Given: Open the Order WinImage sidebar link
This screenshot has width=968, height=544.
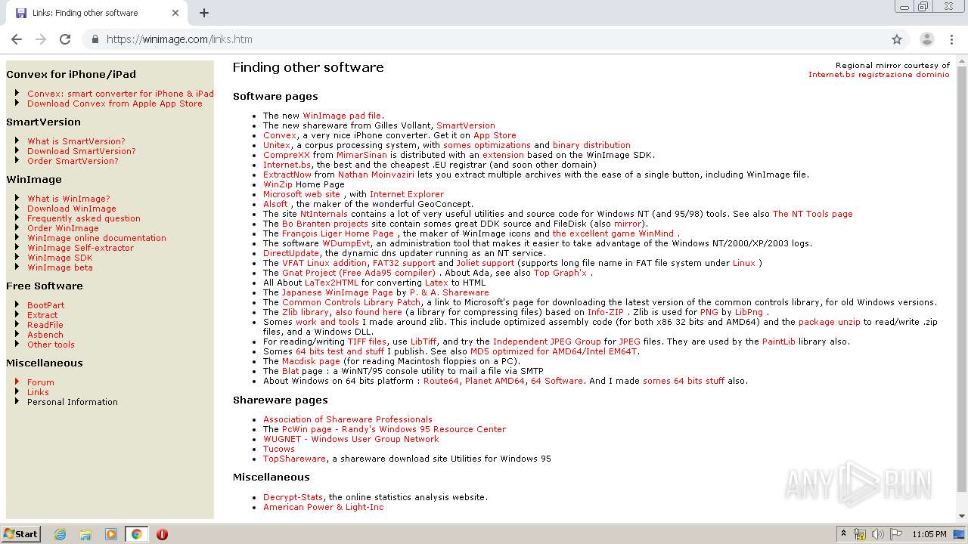Looking at the screenshot, I should click(63, 228).
